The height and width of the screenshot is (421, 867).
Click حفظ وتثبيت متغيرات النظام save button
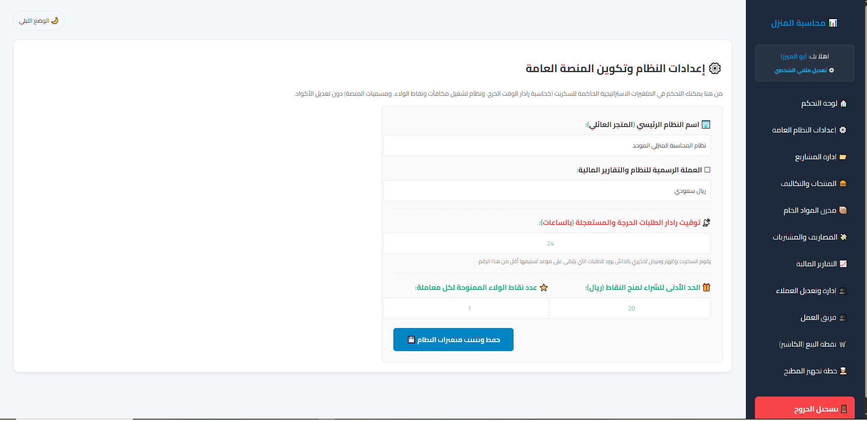(453, 340)
